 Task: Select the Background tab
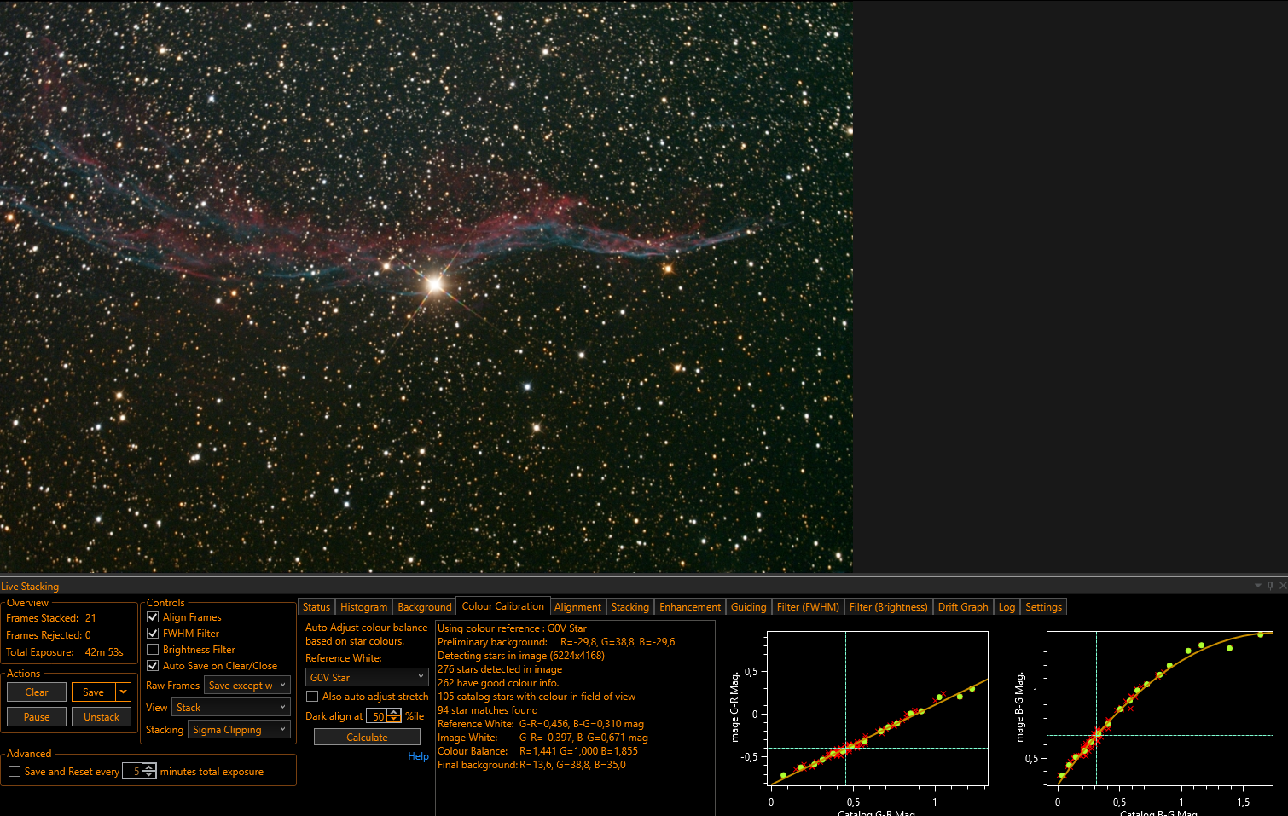[425, 607]
